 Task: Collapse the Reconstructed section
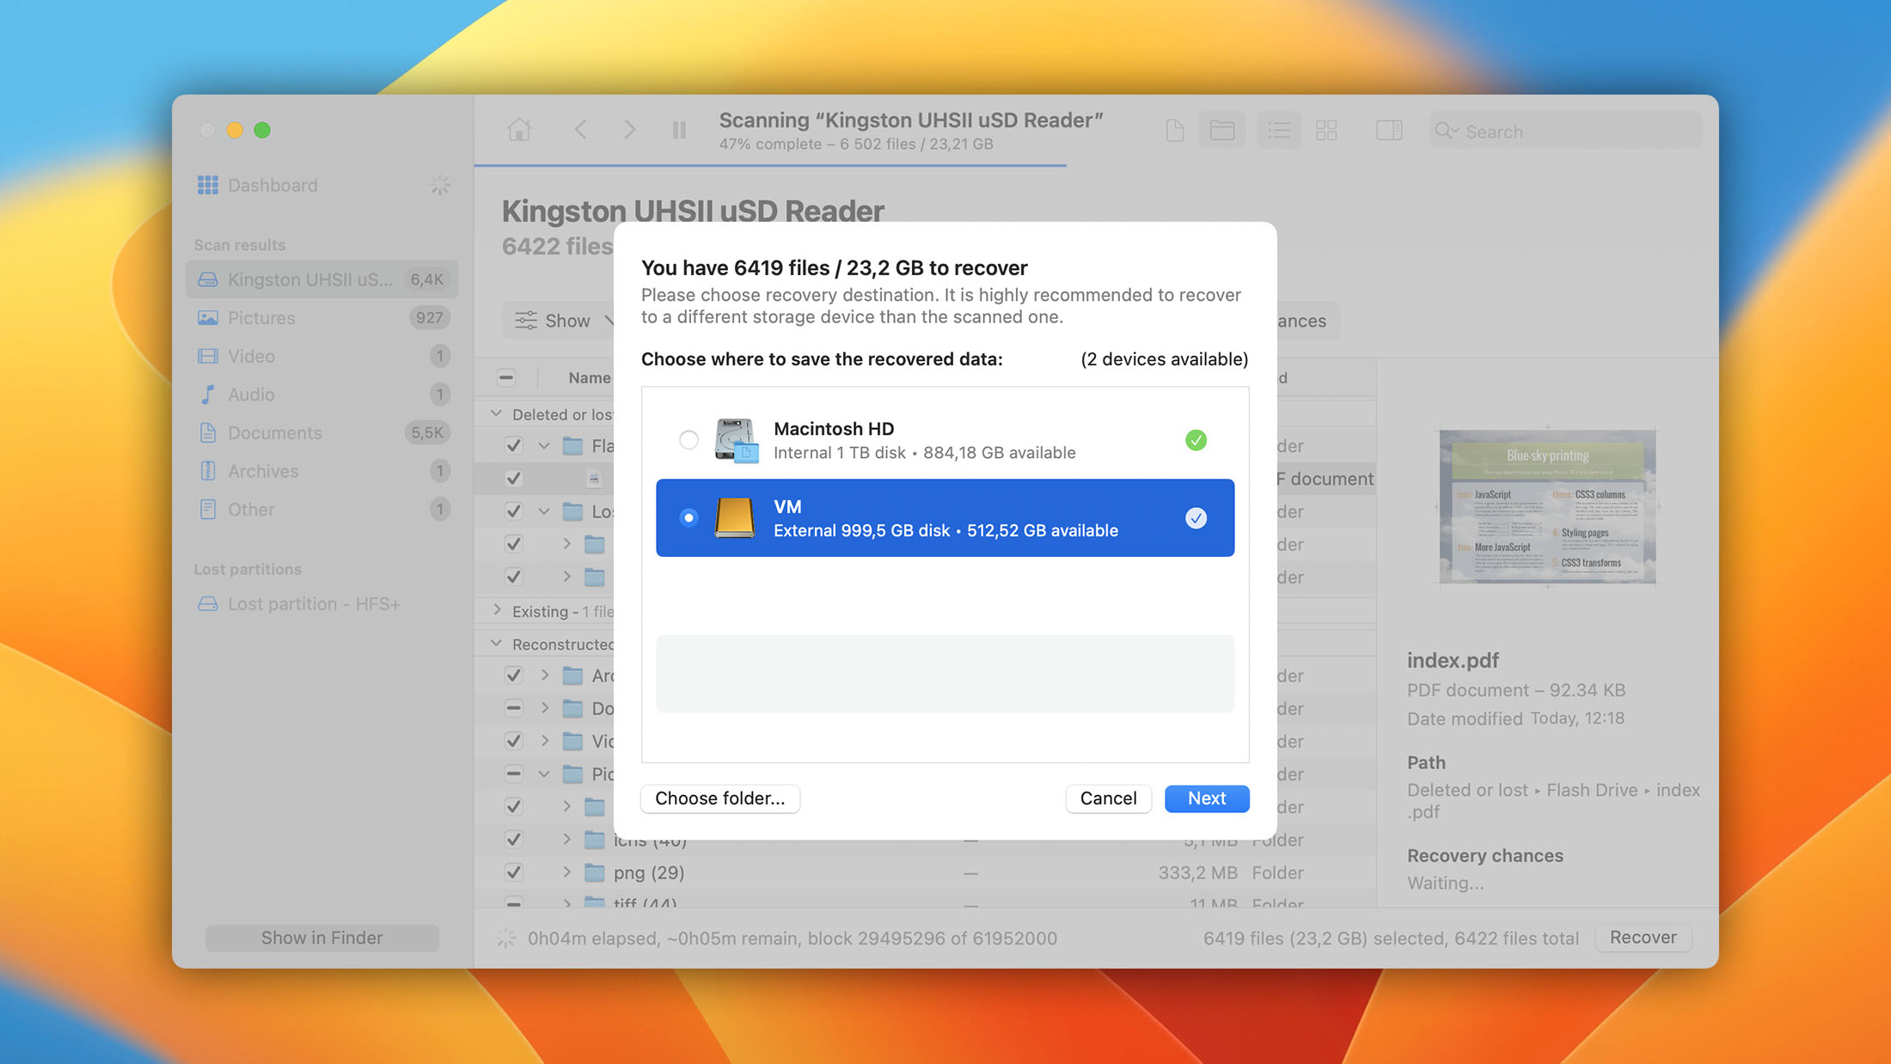(x=496, y=643)
